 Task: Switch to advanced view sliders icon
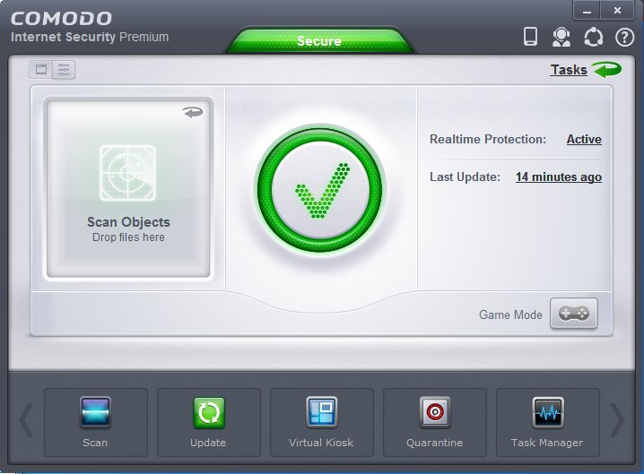pyautogui.click(x=64, y=69)
